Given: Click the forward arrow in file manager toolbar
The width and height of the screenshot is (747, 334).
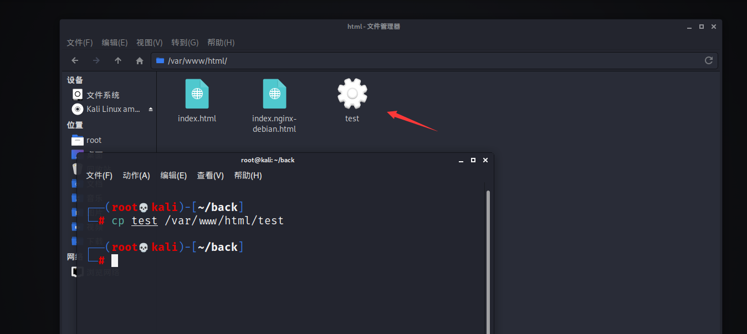Looking at the screenshot, I should (x=96, y=60).
